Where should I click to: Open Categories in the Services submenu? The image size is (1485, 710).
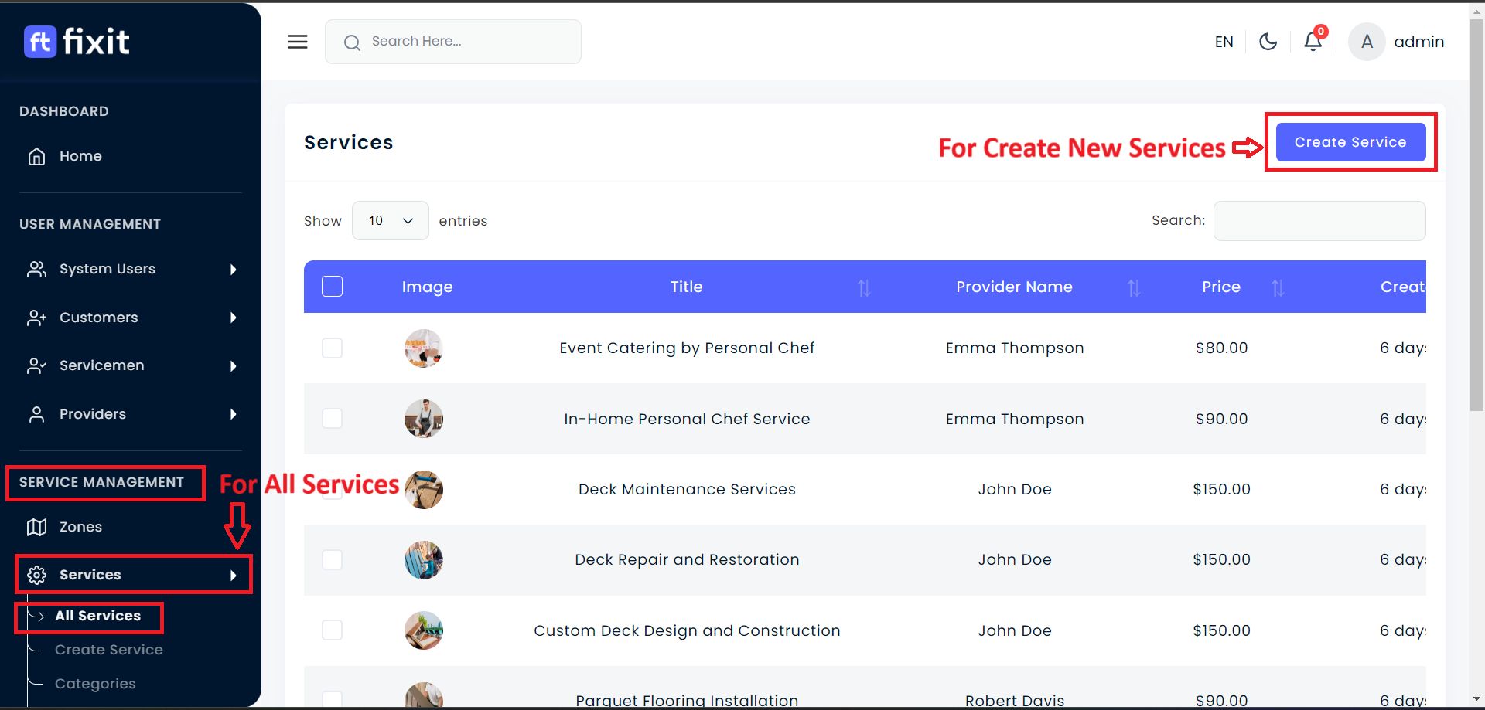coord(95,684)
